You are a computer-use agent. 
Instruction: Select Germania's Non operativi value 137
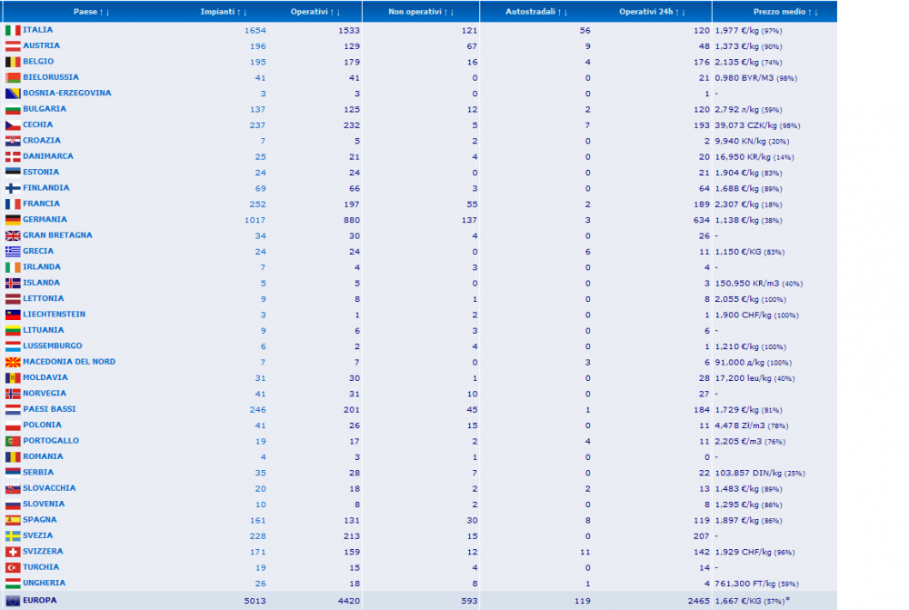(x=470, y=220)
